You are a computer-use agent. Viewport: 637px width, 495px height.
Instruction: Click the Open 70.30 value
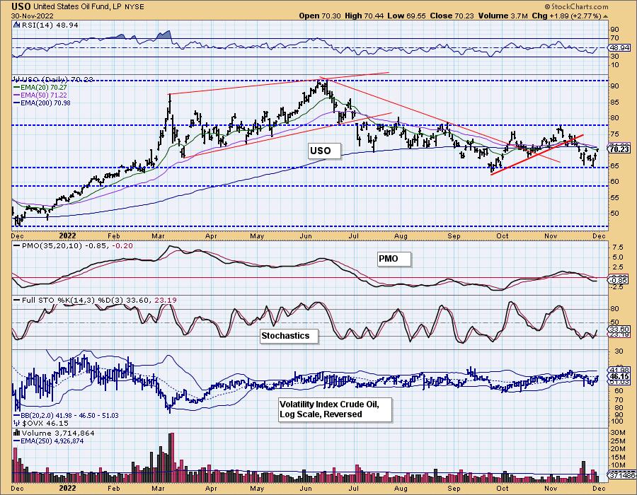tap(320, 16)
